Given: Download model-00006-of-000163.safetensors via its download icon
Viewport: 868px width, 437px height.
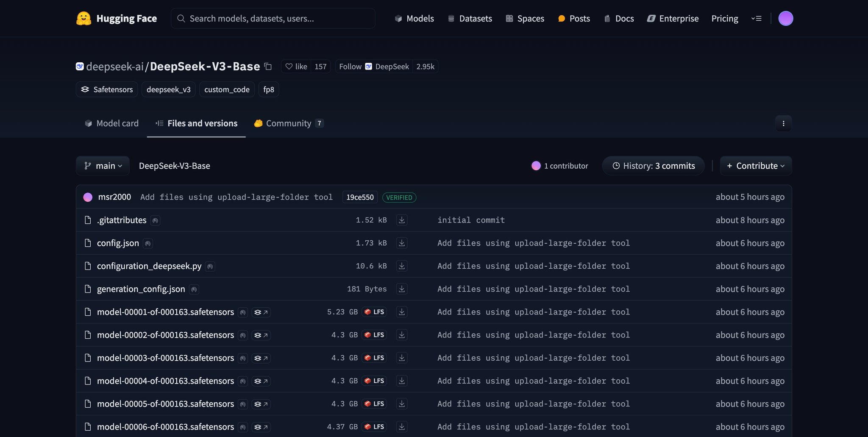Looking at the screenshot, I should click(402, 426).
